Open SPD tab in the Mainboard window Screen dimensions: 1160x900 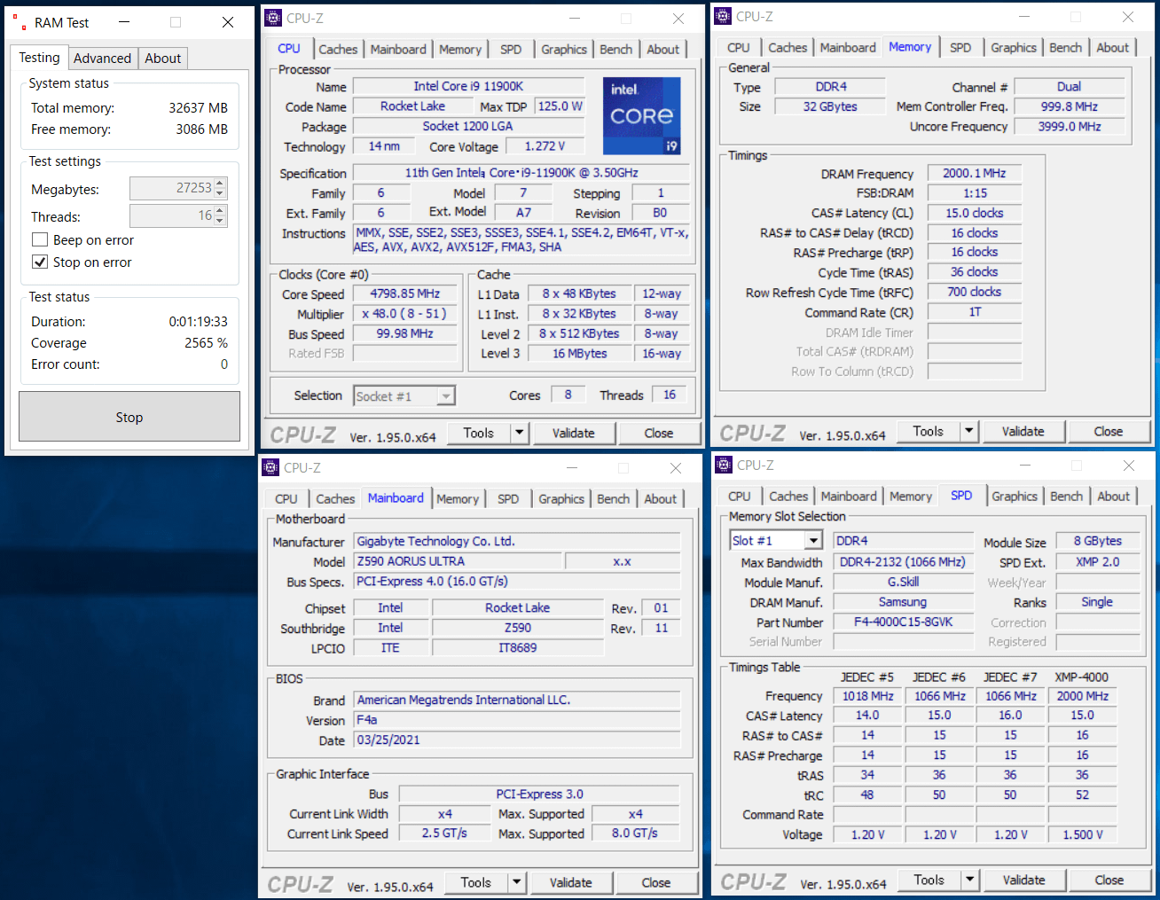[508, 499]
